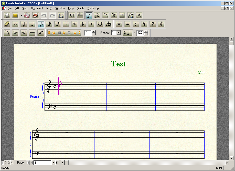Click the Simple Entry tuplet button
This screenshot has height=171, width=235.
tap(108, 24)
